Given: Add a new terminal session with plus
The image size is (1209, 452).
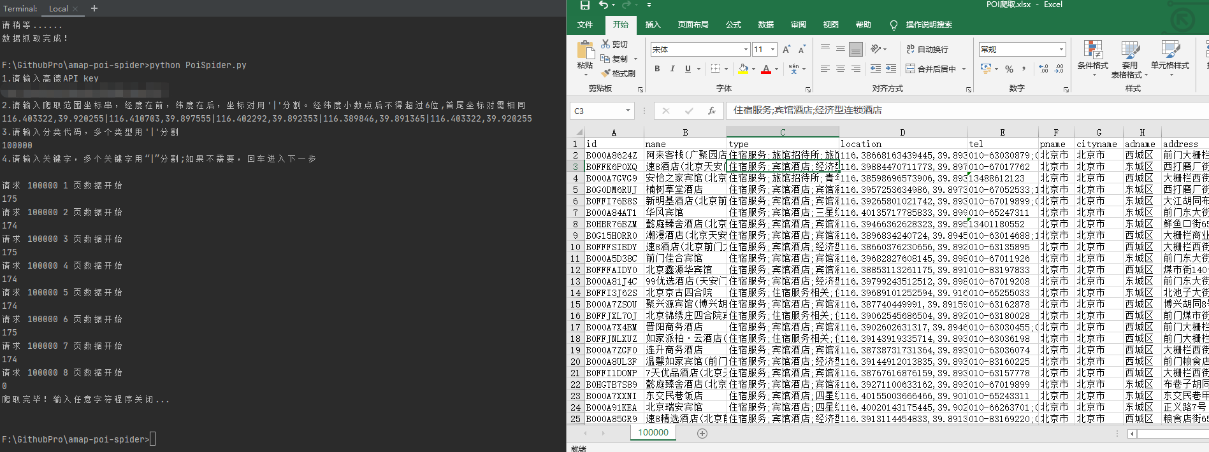Looking at the screenshot, I should (94, 8).
